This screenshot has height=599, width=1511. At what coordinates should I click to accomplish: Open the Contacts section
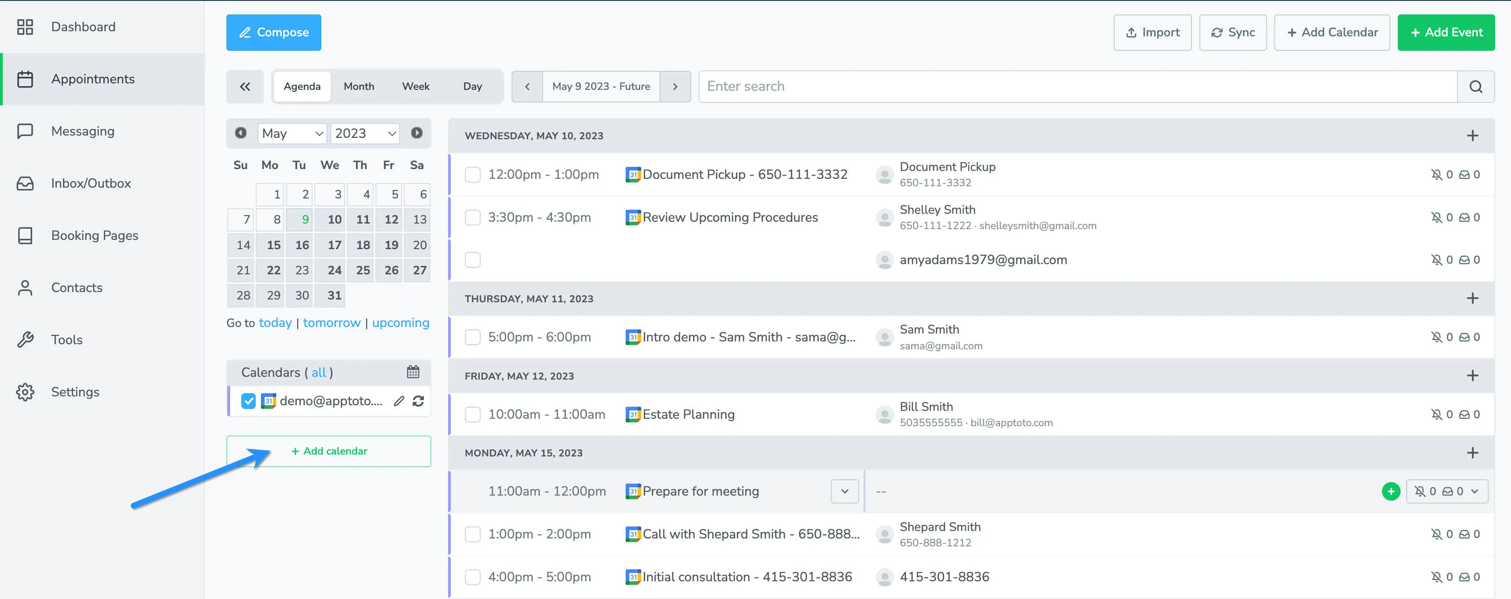coord(76,287)
